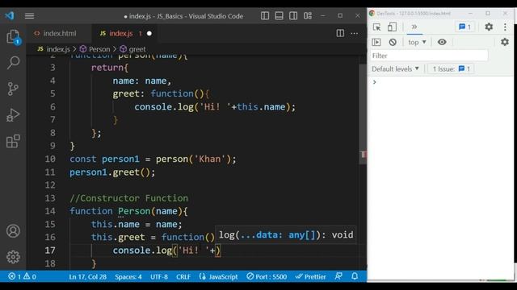Image resolution: width=517 pixels, height=290 pixels.
Task: Open the Search view in activity bar
Action: point(13,63)
